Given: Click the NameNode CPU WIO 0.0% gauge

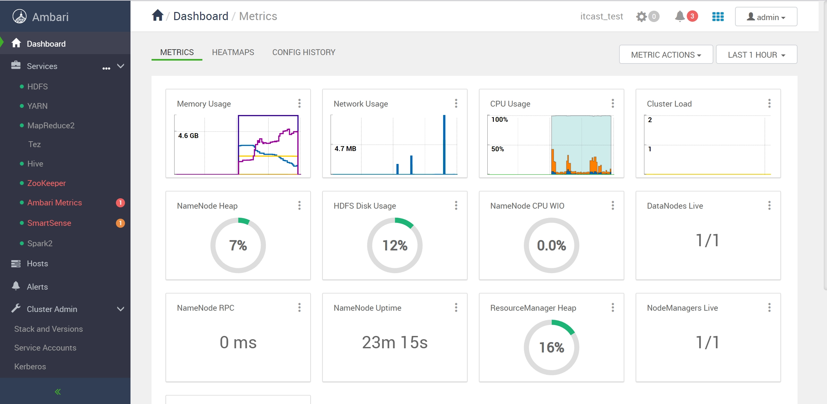Looking at the screenshot, I should 551,245.
